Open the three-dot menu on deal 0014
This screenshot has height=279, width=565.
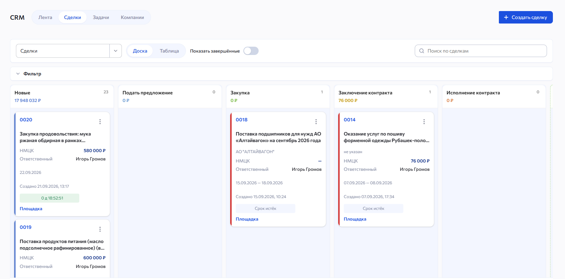point(424,122)
